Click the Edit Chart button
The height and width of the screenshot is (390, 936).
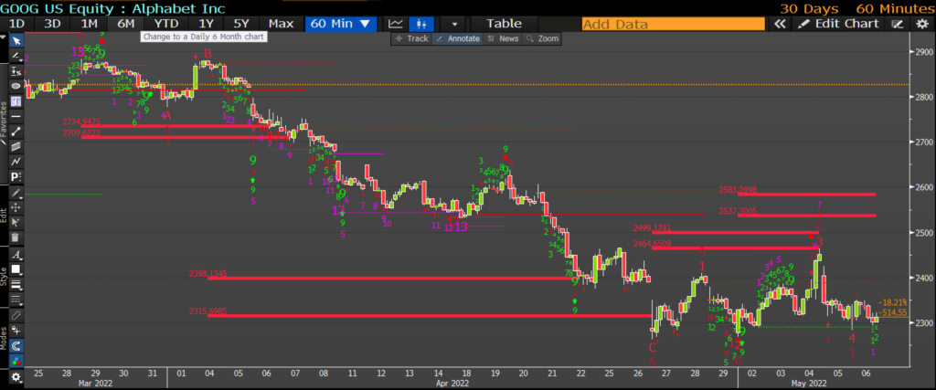tap(838, 24)
